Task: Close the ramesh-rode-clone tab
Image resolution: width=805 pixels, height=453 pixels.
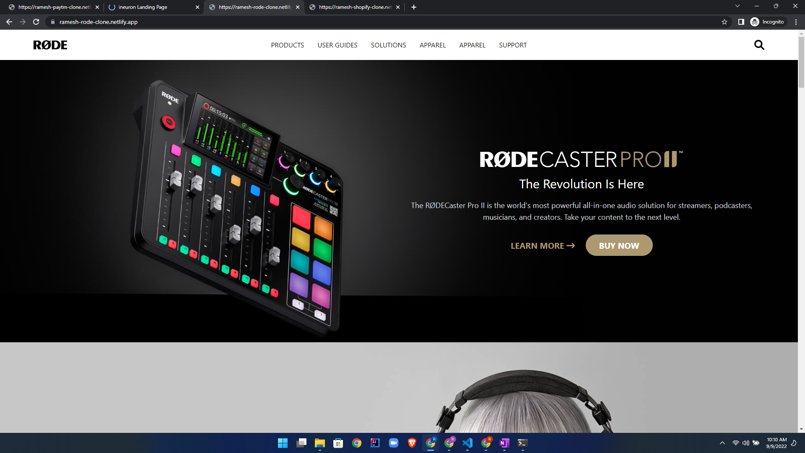Action: (298, 7)
